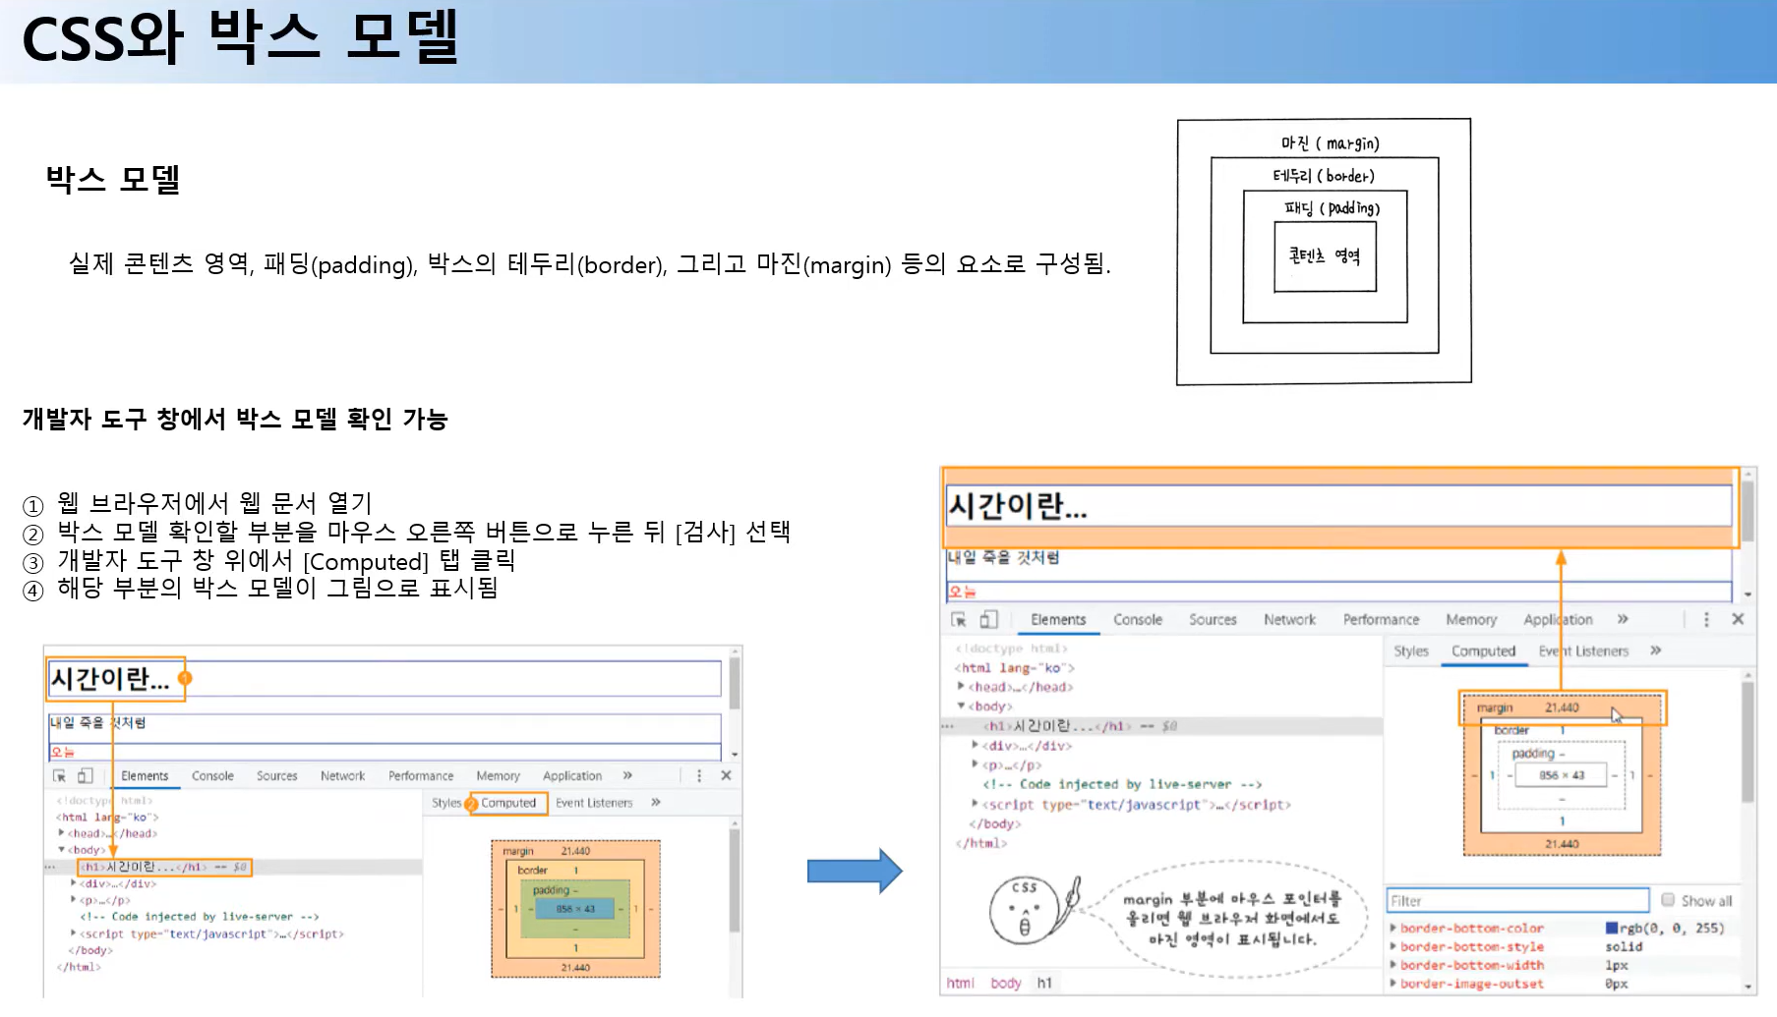This screenshot has width=1777, height=1017.
Task: Select h1 row in right DOM tree
Action: point(1160,726)
